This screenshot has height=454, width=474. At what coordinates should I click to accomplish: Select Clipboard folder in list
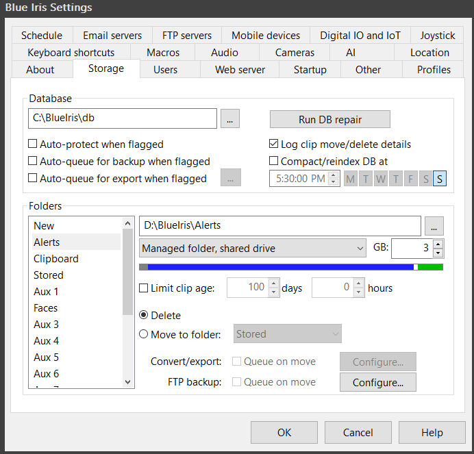tap(76, 258)
